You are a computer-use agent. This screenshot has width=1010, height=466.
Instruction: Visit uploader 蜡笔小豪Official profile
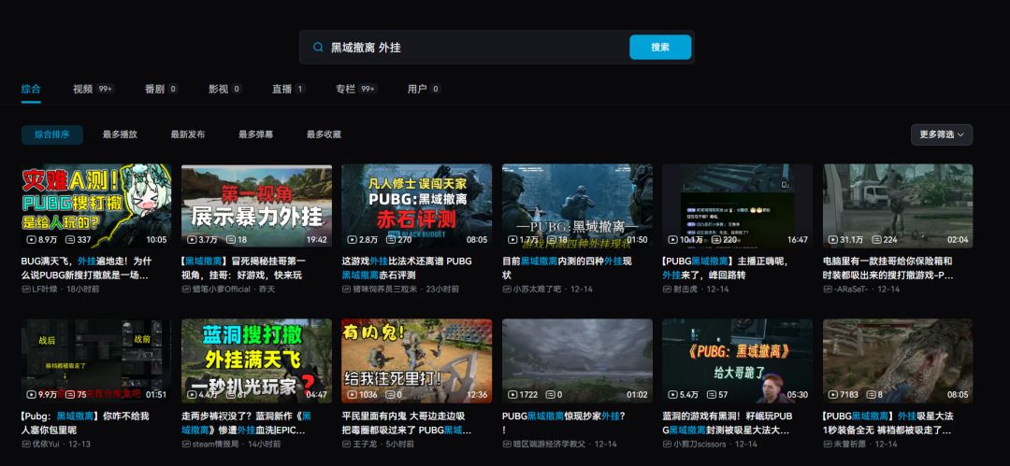(221, 289)
